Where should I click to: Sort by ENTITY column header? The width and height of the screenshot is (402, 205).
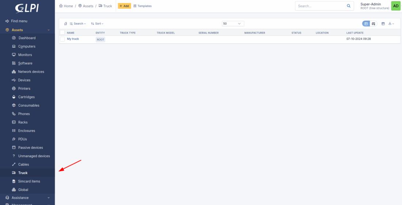point(100,33)
